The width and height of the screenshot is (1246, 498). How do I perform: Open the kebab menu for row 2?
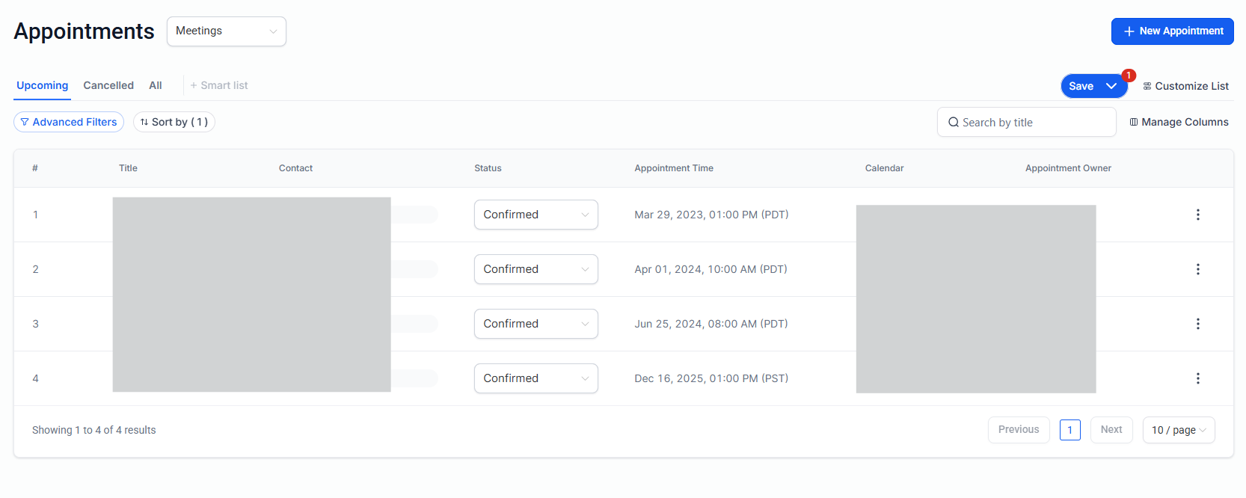(x=1197, y=269)
